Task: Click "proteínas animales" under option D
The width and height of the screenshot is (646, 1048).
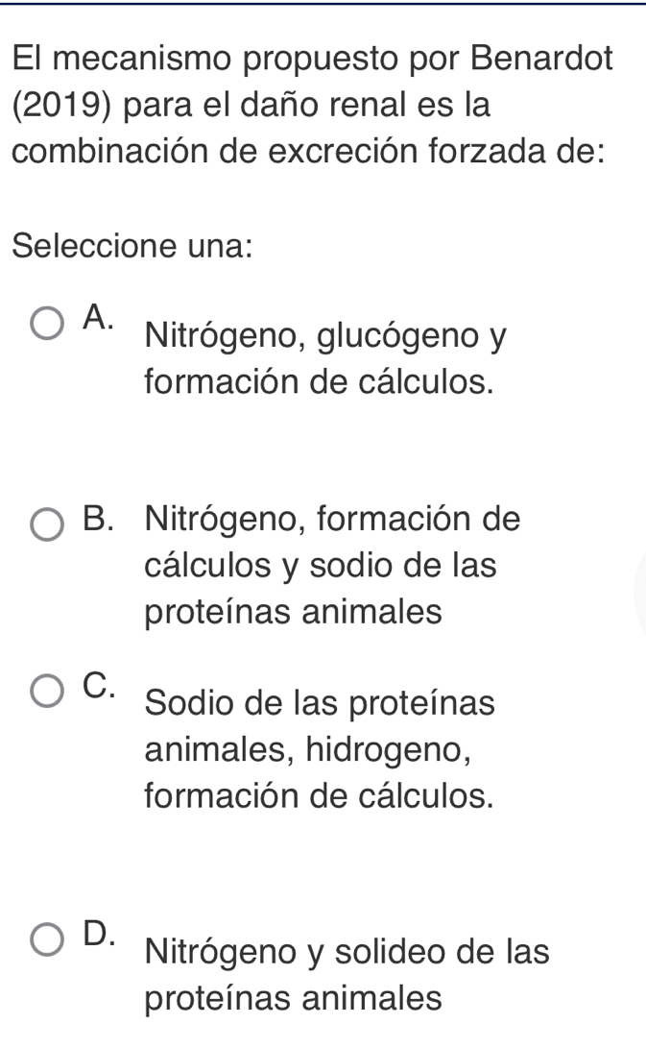Action: pos(294,998)
